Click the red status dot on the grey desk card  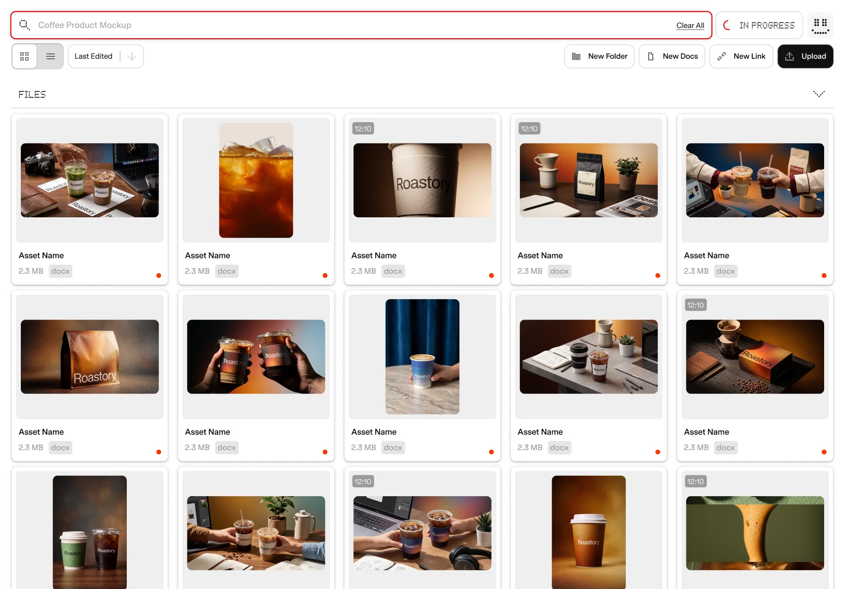(658, 452)
